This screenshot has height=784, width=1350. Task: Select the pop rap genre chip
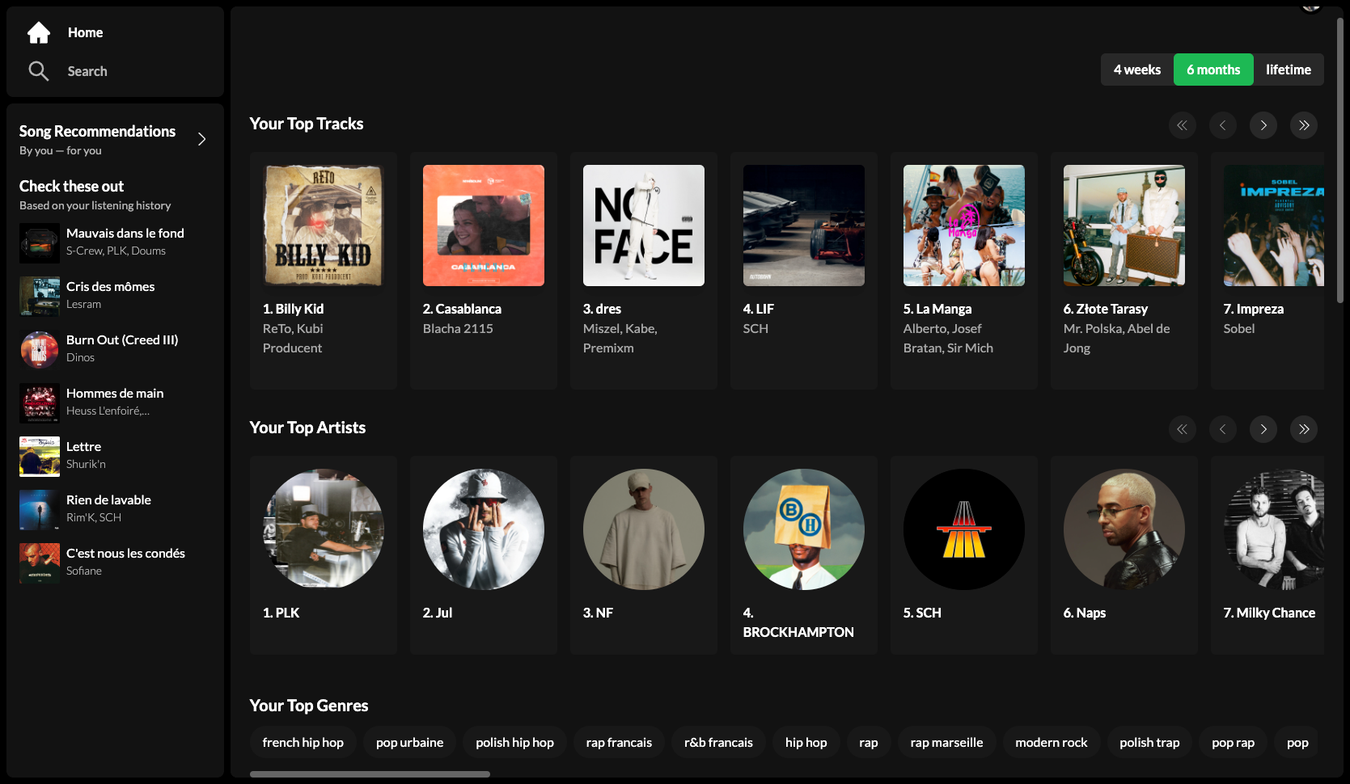1233,742
